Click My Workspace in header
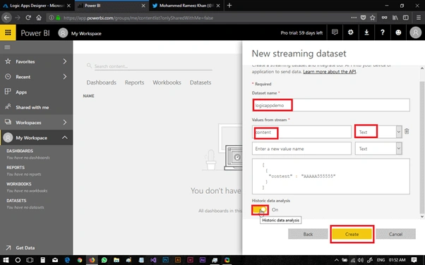Image resolution: width=425 pixels, height=265 pixels. point(86,34)
